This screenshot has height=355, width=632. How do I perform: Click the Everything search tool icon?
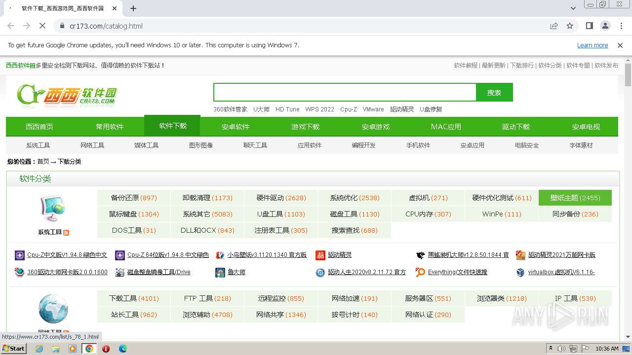point(420,272)
